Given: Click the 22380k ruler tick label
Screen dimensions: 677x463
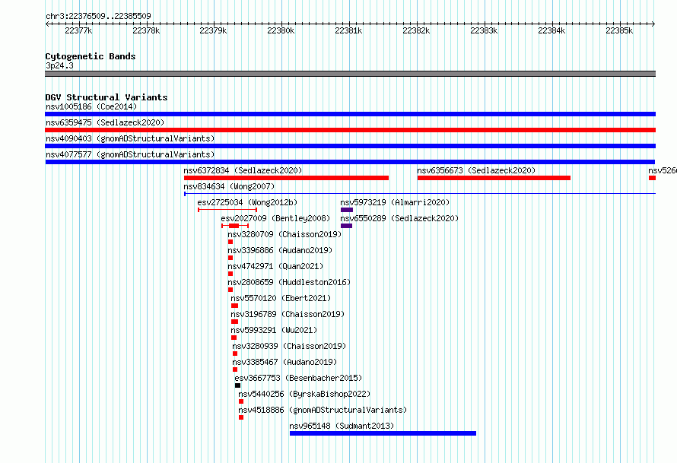Looking at the screenshot, I should click(x=281, y=30).
